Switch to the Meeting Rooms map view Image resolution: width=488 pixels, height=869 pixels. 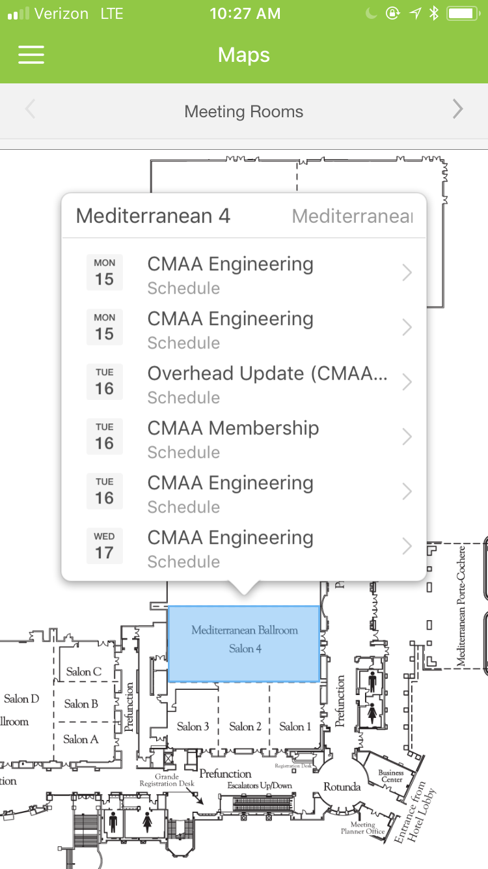[244, 111]
